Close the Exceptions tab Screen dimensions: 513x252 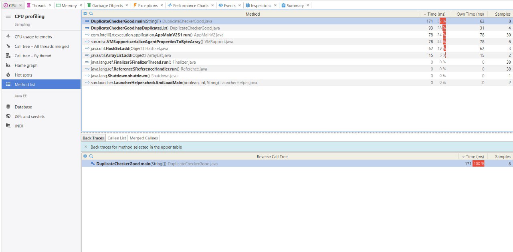[x=162, y=6]
